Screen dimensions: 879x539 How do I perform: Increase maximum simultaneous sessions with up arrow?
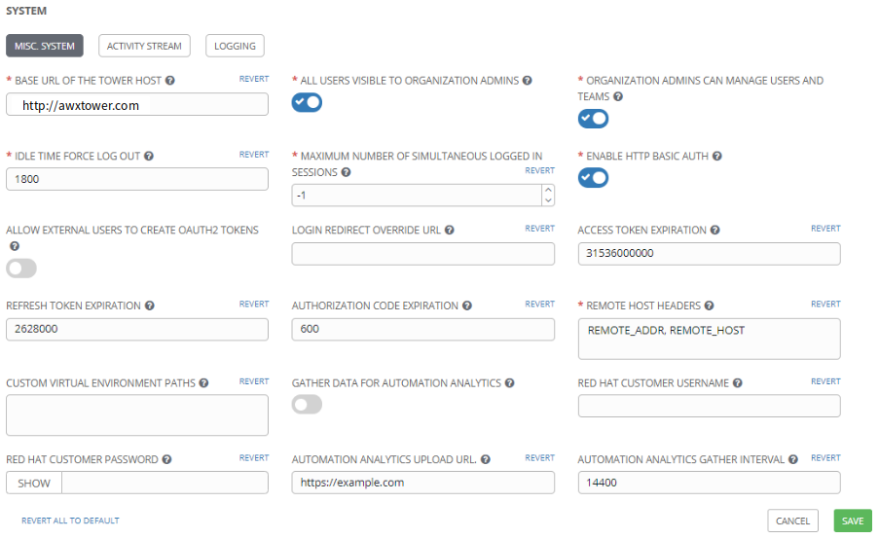(548, 190)
